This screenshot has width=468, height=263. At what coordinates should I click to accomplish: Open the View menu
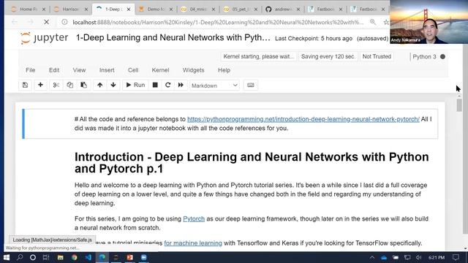pos(79,70)
